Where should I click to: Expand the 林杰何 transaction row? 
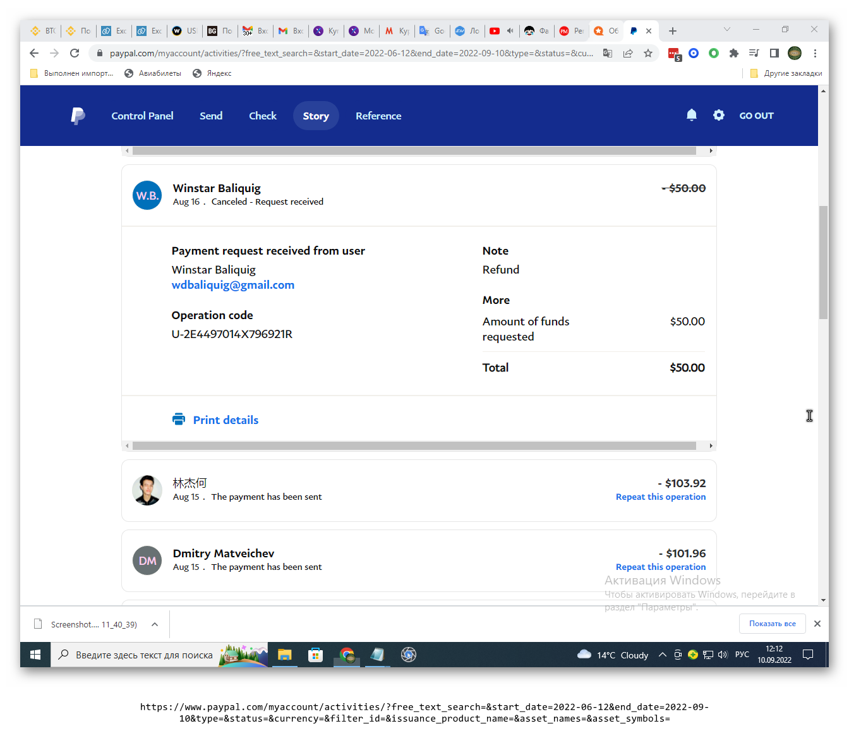click(419, 490)
